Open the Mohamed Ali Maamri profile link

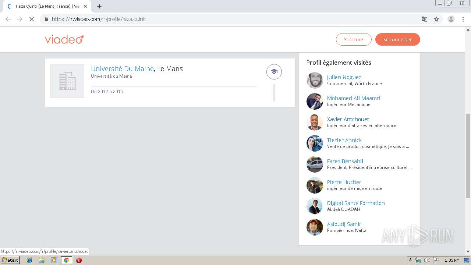[354, 98]
